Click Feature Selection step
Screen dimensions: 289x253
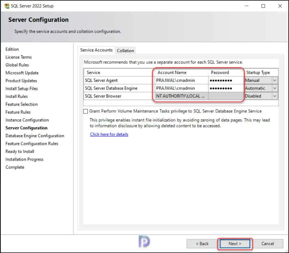pos(21,104)
